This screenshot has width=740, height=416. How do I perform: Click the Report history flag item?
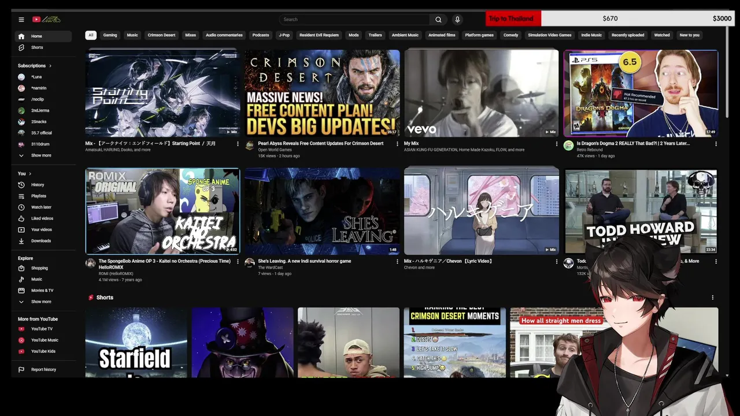tap(43, 370)
